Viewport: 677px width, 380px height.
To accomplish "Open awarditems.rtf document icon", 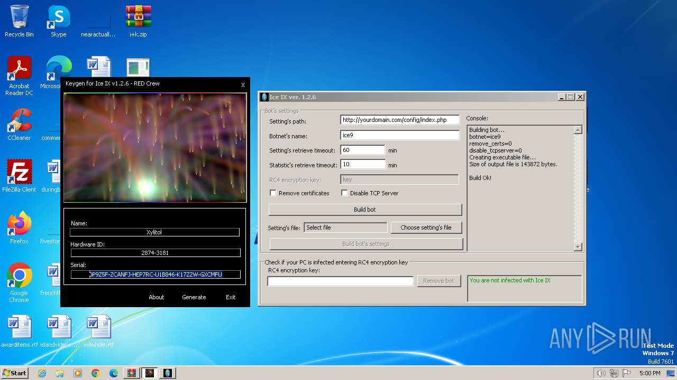I will (19, 331).
